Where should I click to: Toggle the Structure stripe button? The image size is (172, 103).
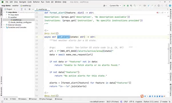(x=1, y=80)
